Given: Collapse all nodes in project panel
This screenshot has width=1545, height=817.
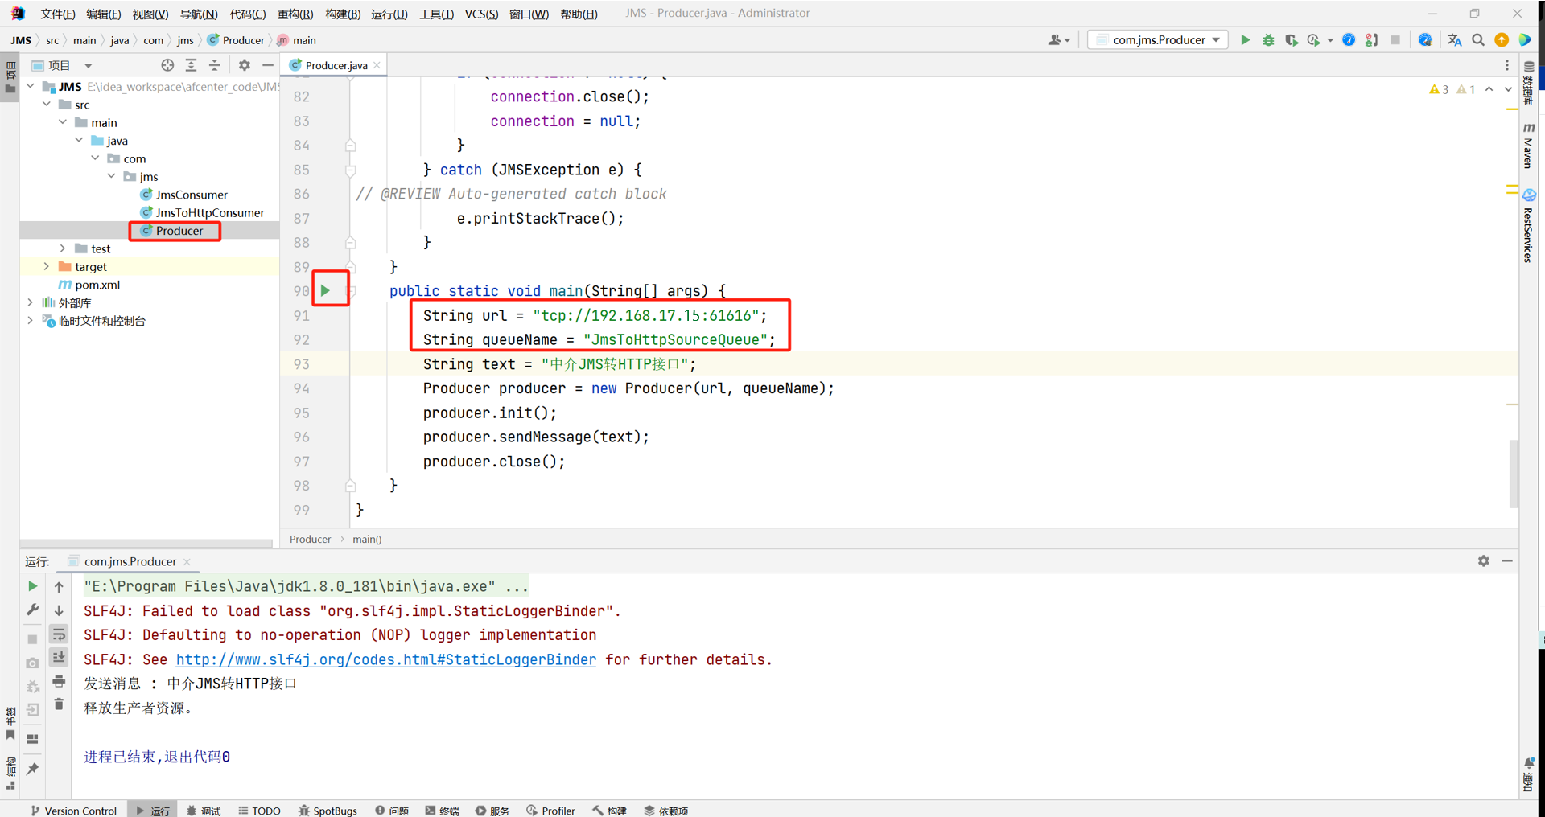Looking at the screenshot, I should click(x=214, y=65).
